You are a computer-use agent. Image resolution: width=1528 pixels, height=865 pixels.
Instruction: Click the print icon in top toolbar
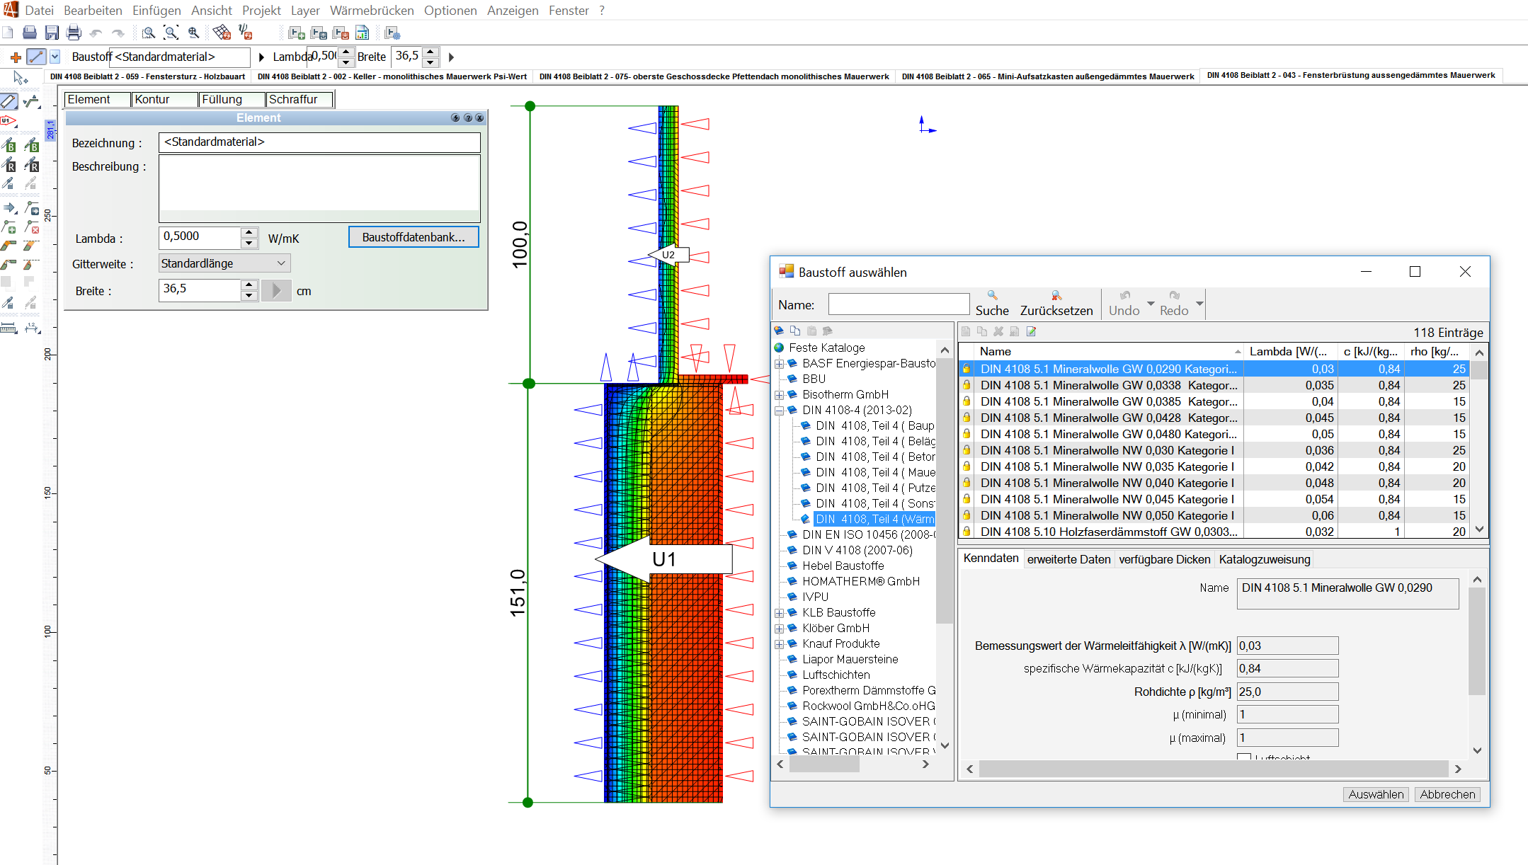click(x=74, y=33)
